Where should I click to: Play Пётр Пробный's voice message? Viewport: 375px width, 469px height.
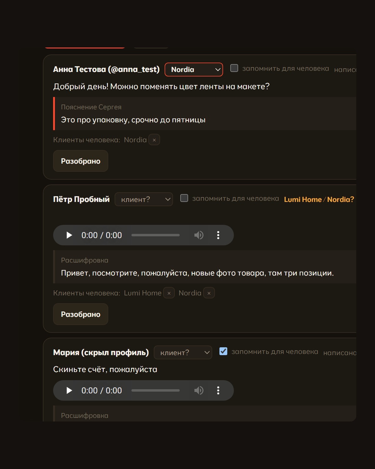(x=69, y=235)
